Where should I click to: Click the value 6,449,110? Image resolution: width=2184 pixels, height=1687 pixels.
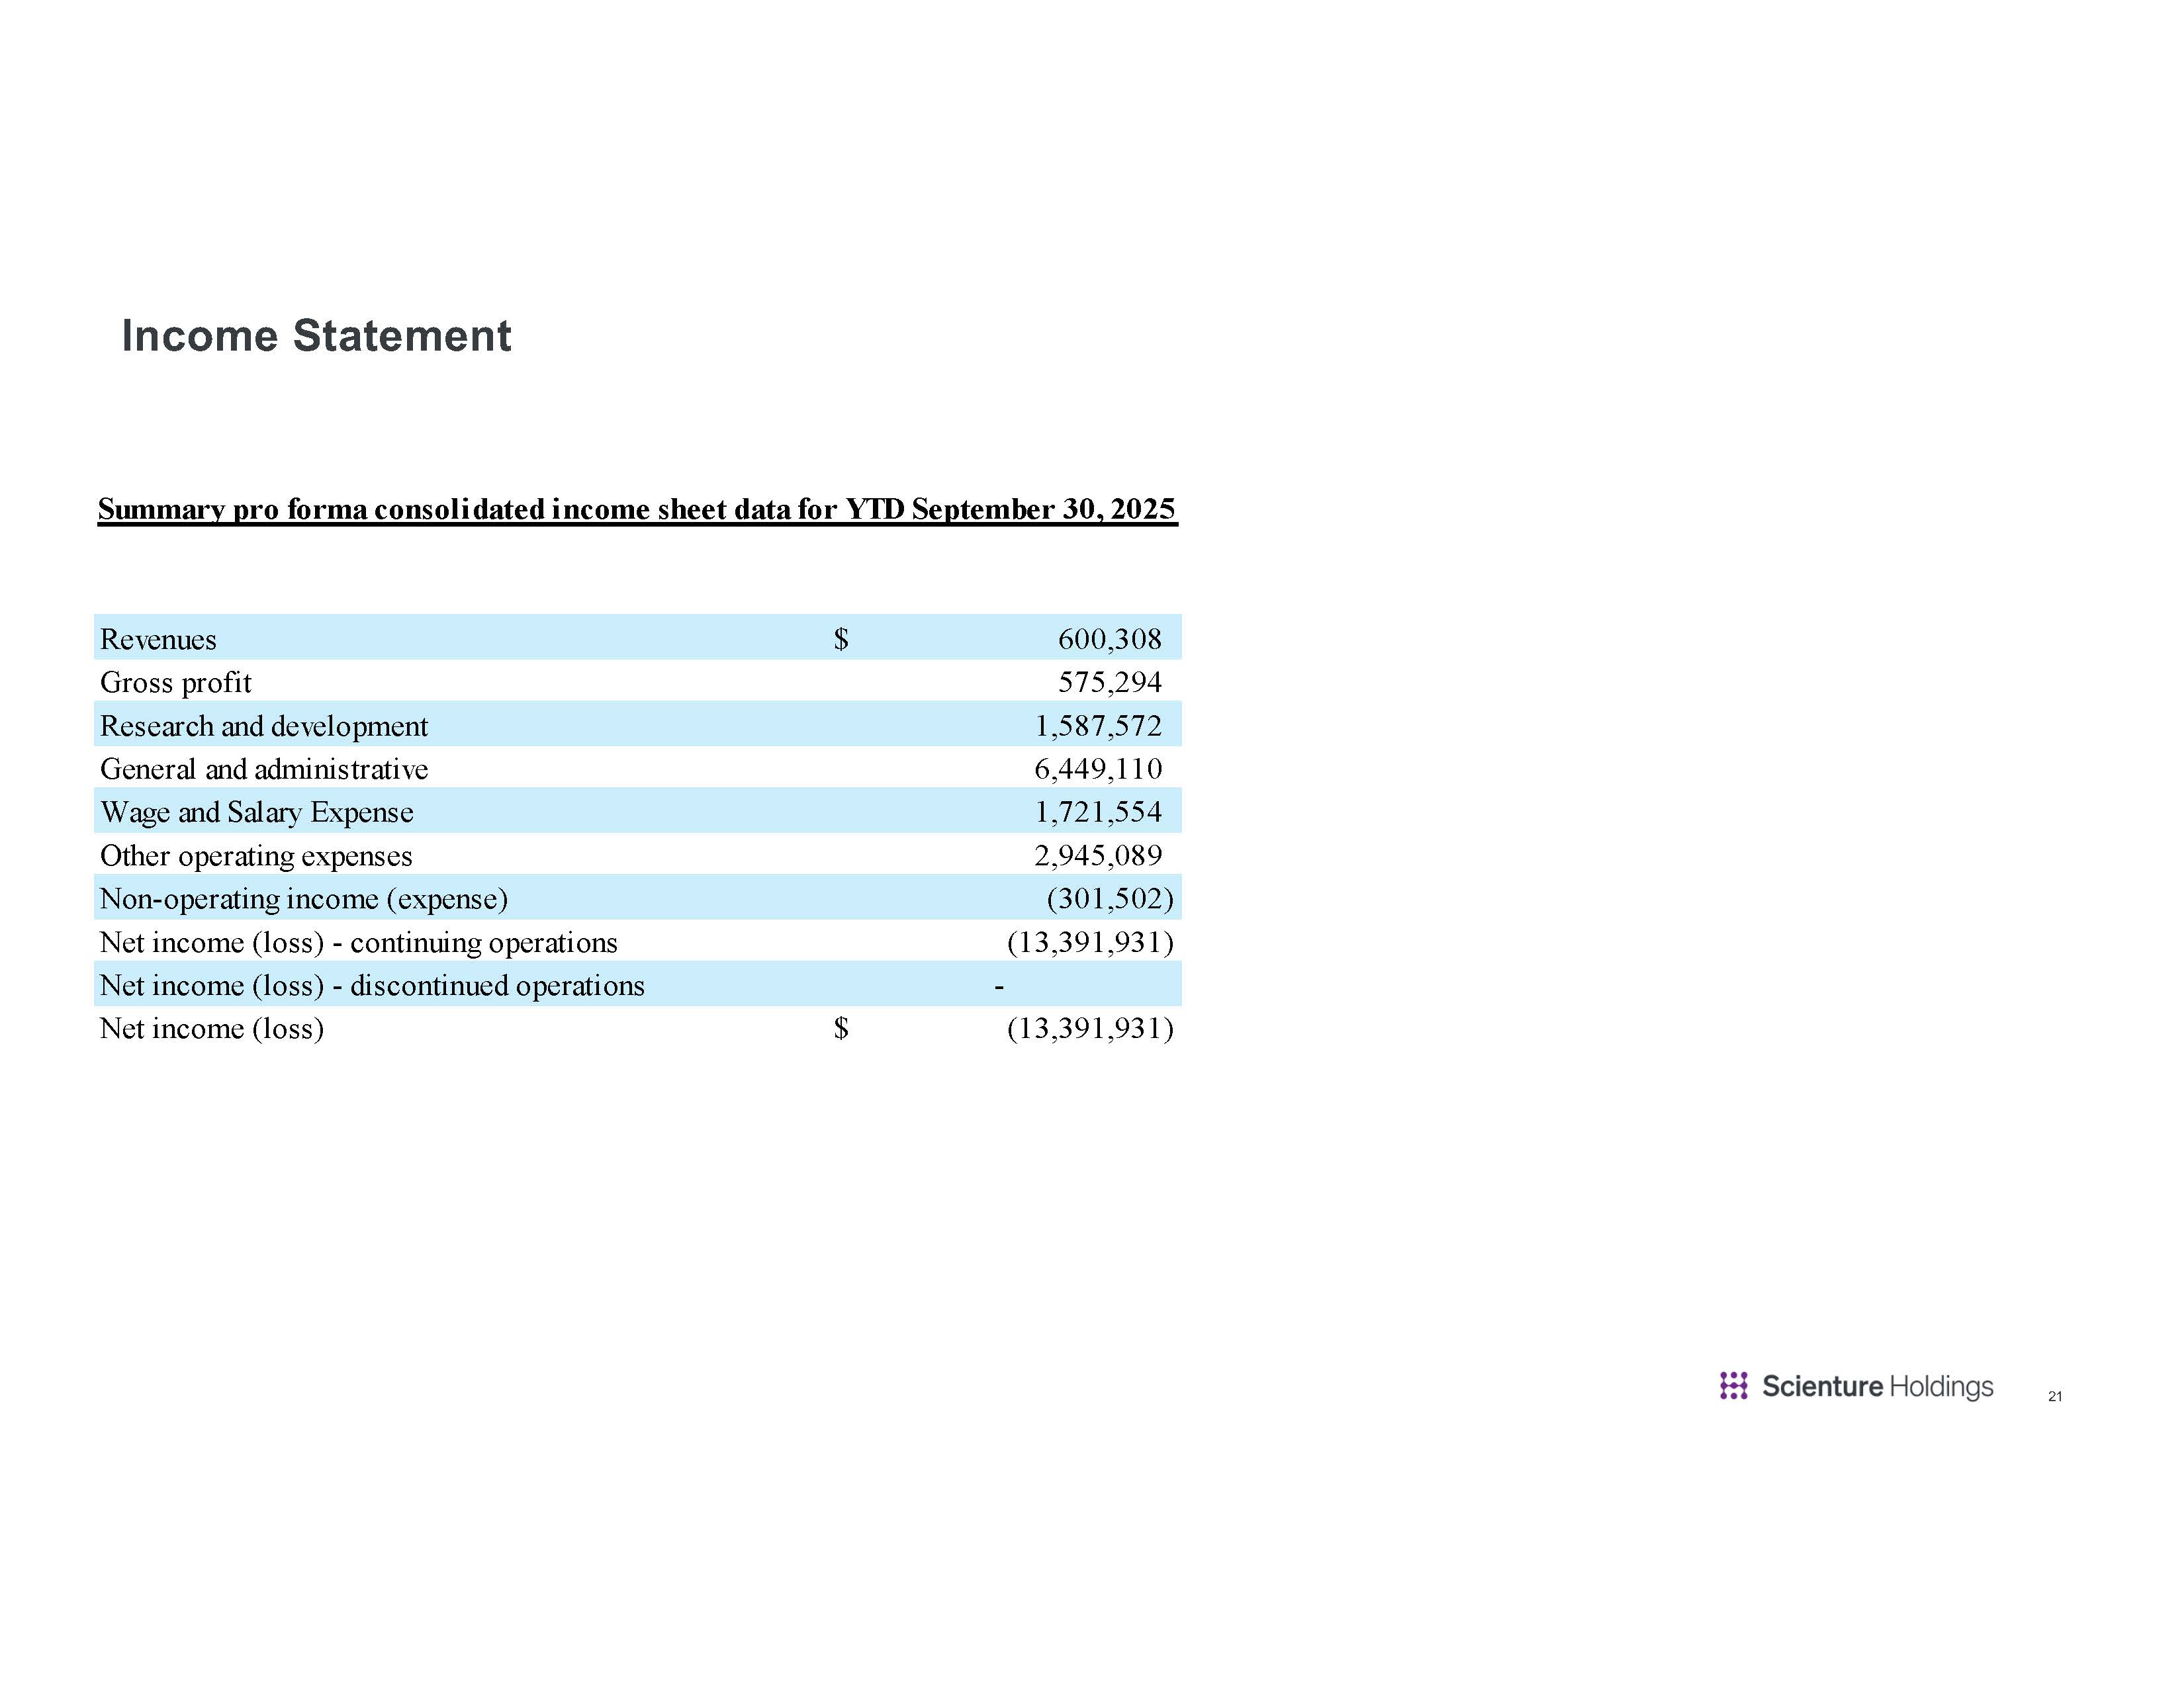click(1098, 769)
